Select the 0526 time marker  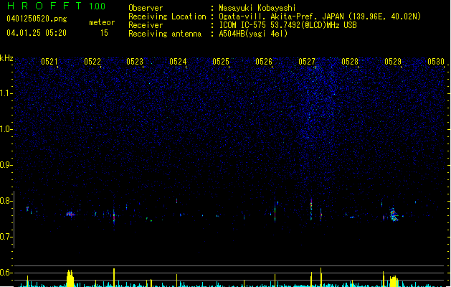(264, 62)
